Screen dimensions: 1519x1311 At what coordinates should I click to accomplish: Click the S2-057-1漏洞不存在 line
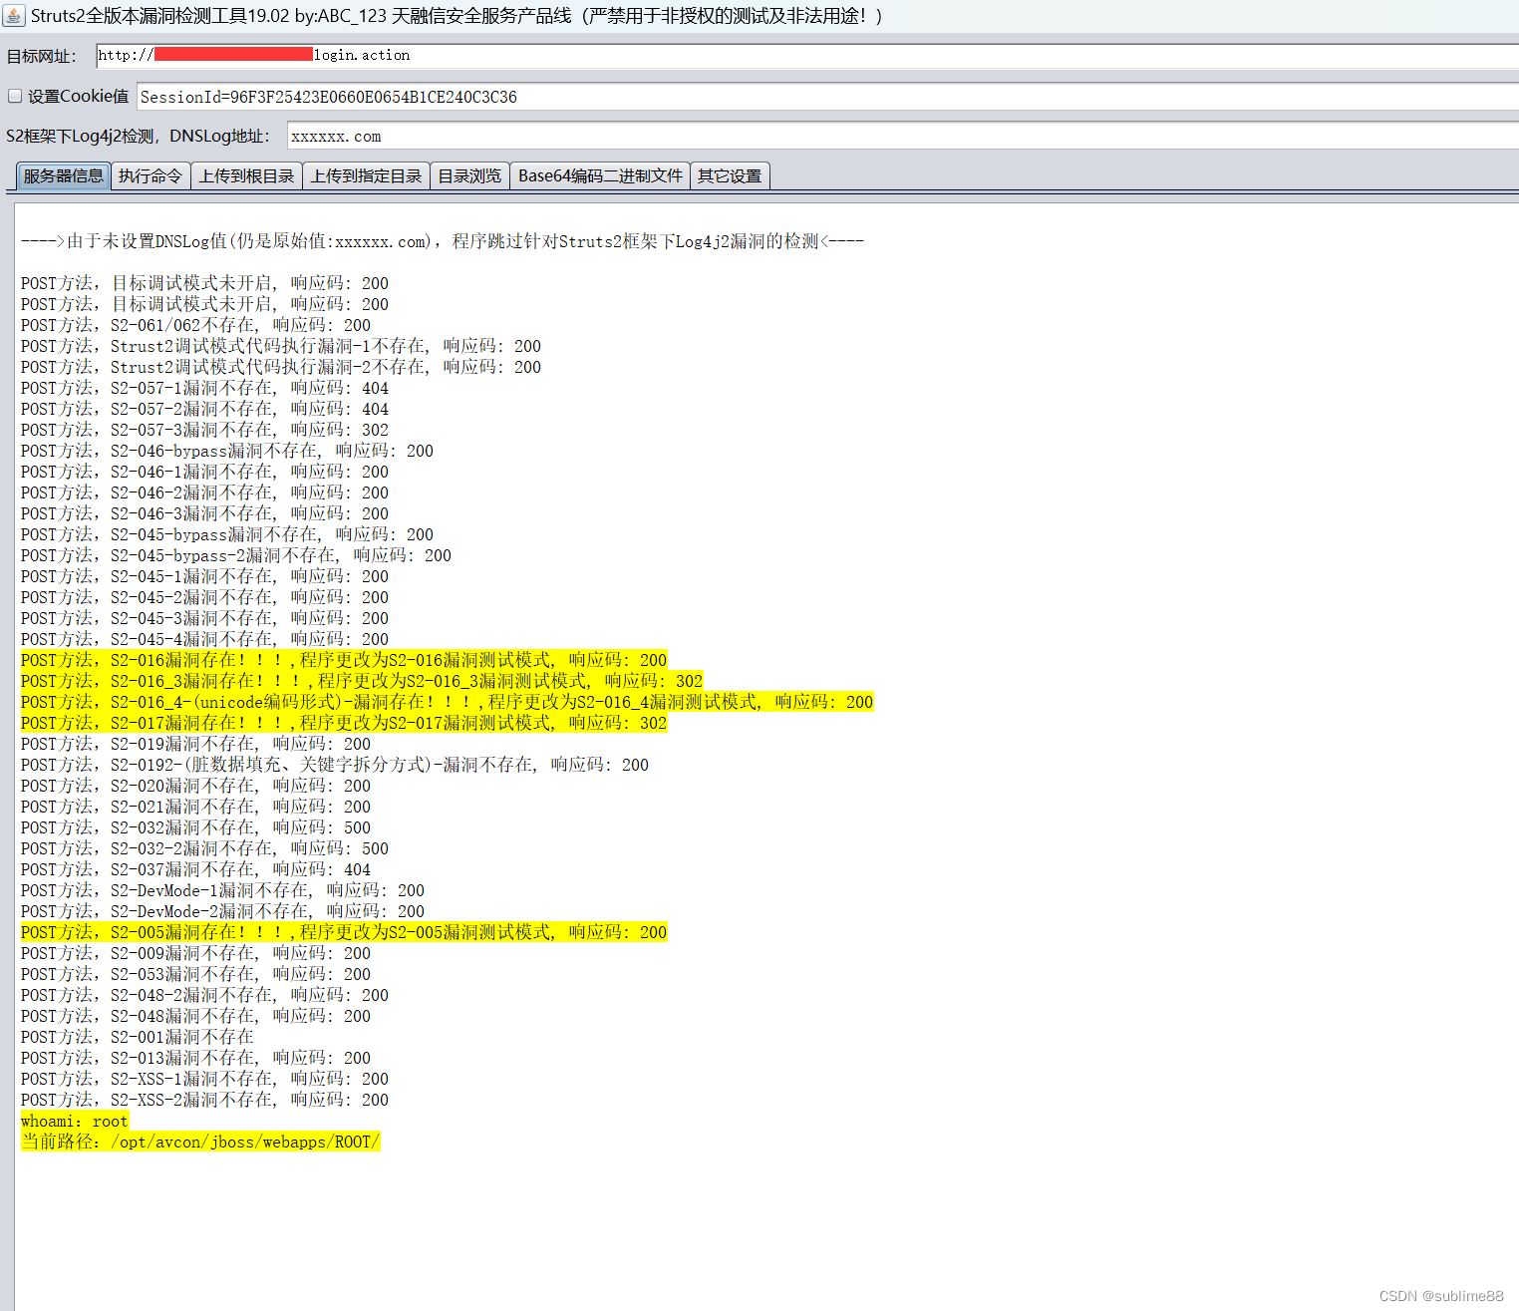[x=204, y=388]
